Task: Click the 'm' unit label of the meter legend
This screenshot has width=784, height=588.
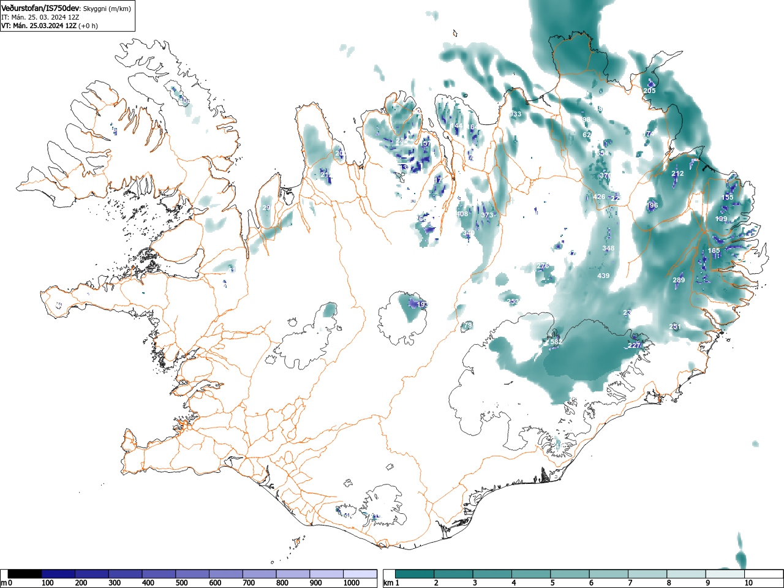Action: pyautogui.click(x=4, y=583)
